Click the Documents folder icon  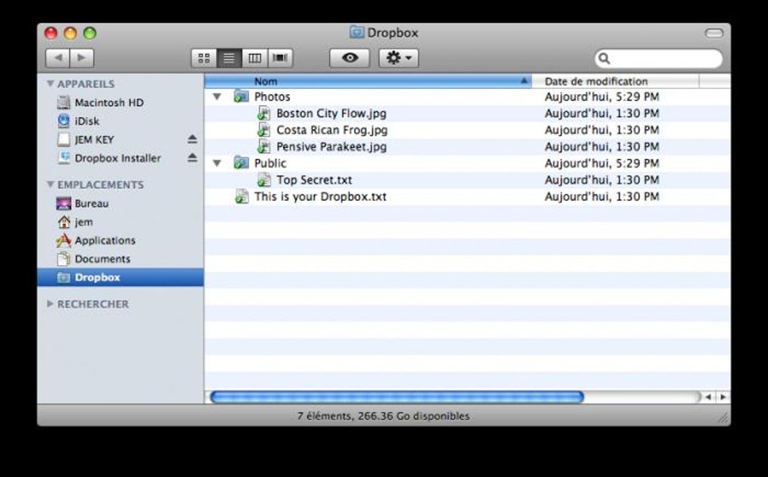pos(64,259)
